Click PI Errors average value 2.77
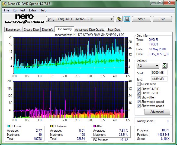 pyautogui.click(x=39, y=131)
